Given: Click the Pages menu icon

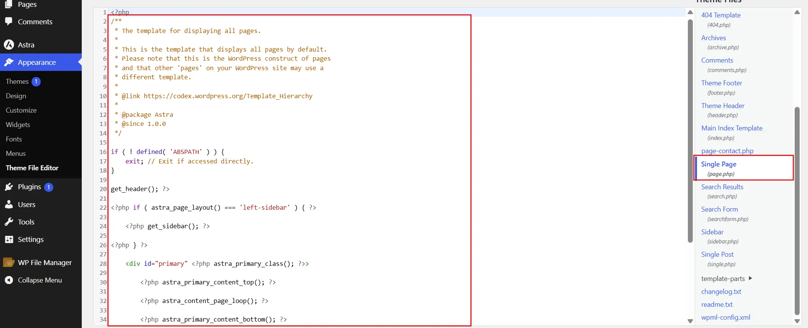Looking at the screenshot, I should [9, 4].
